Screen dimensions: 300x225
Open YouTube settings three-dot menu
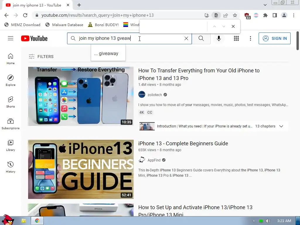pos(250,38)
